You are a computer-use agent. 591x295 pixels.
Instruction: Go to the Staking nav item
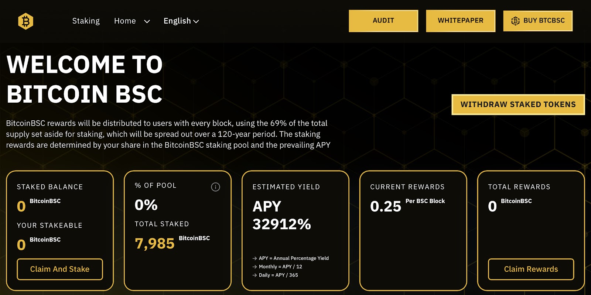point(86,21)
